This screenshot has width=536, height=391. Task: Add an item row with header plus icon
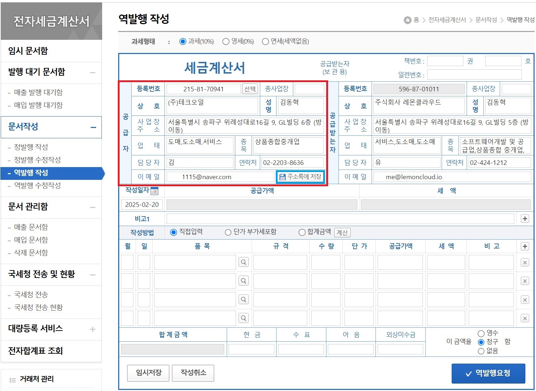point(525,246)
